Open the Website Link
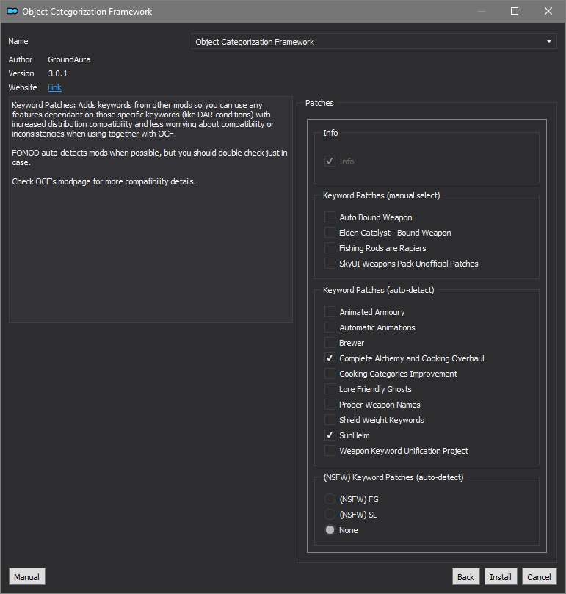The height and width of the screenshot is (594, 566). [x=54, y=87]
